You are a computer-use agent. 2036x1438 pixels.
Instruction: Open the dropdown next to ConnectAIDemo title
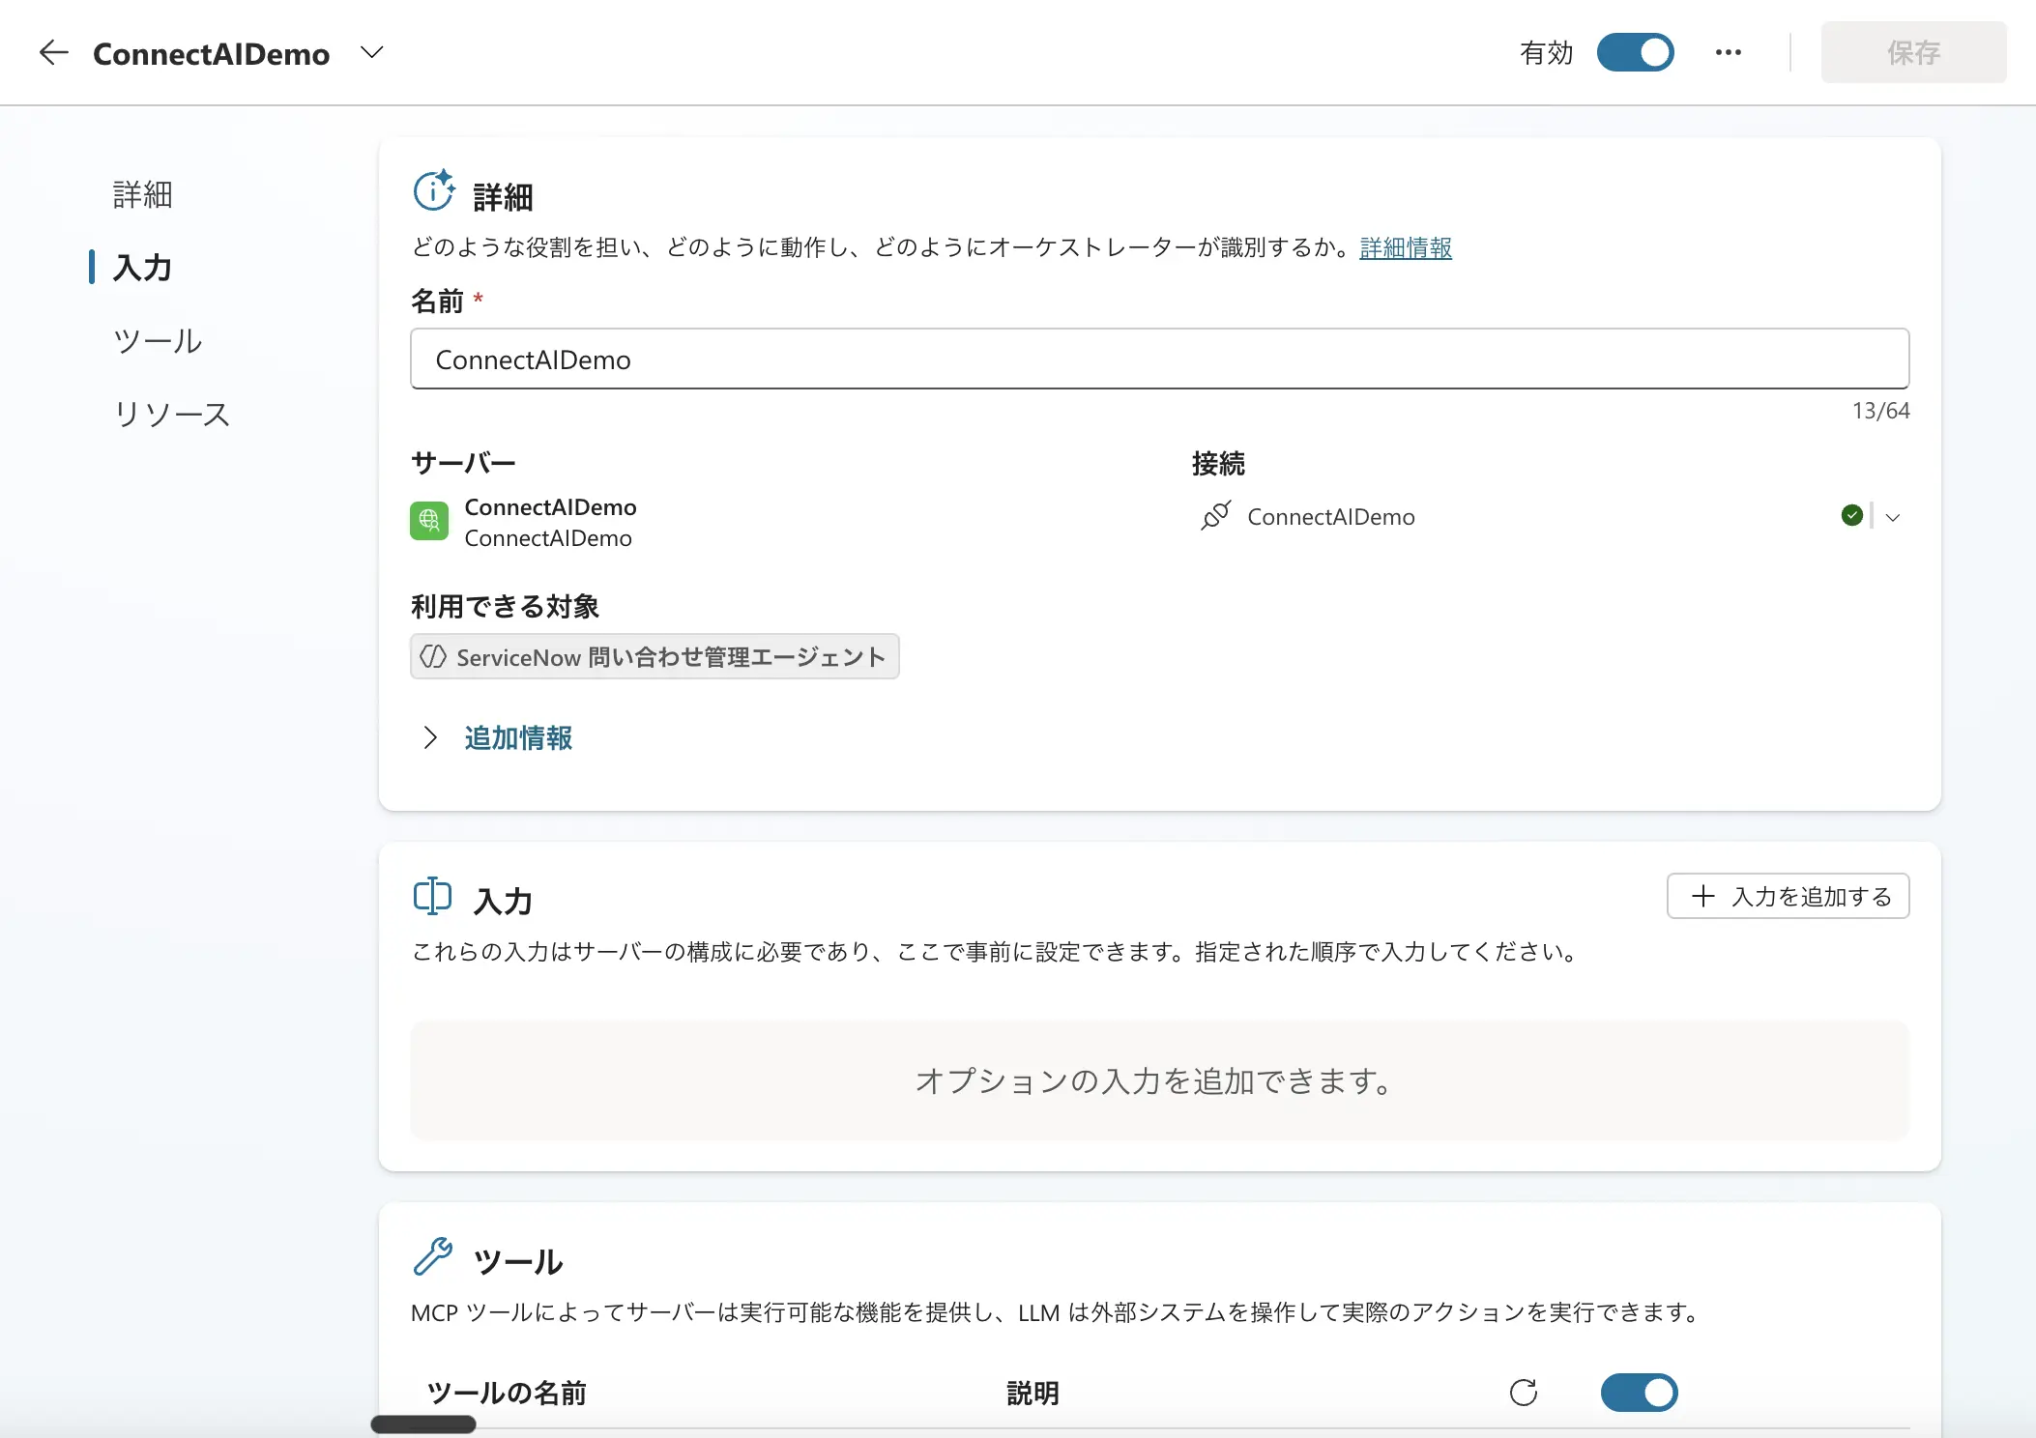[x=371, y=53]
